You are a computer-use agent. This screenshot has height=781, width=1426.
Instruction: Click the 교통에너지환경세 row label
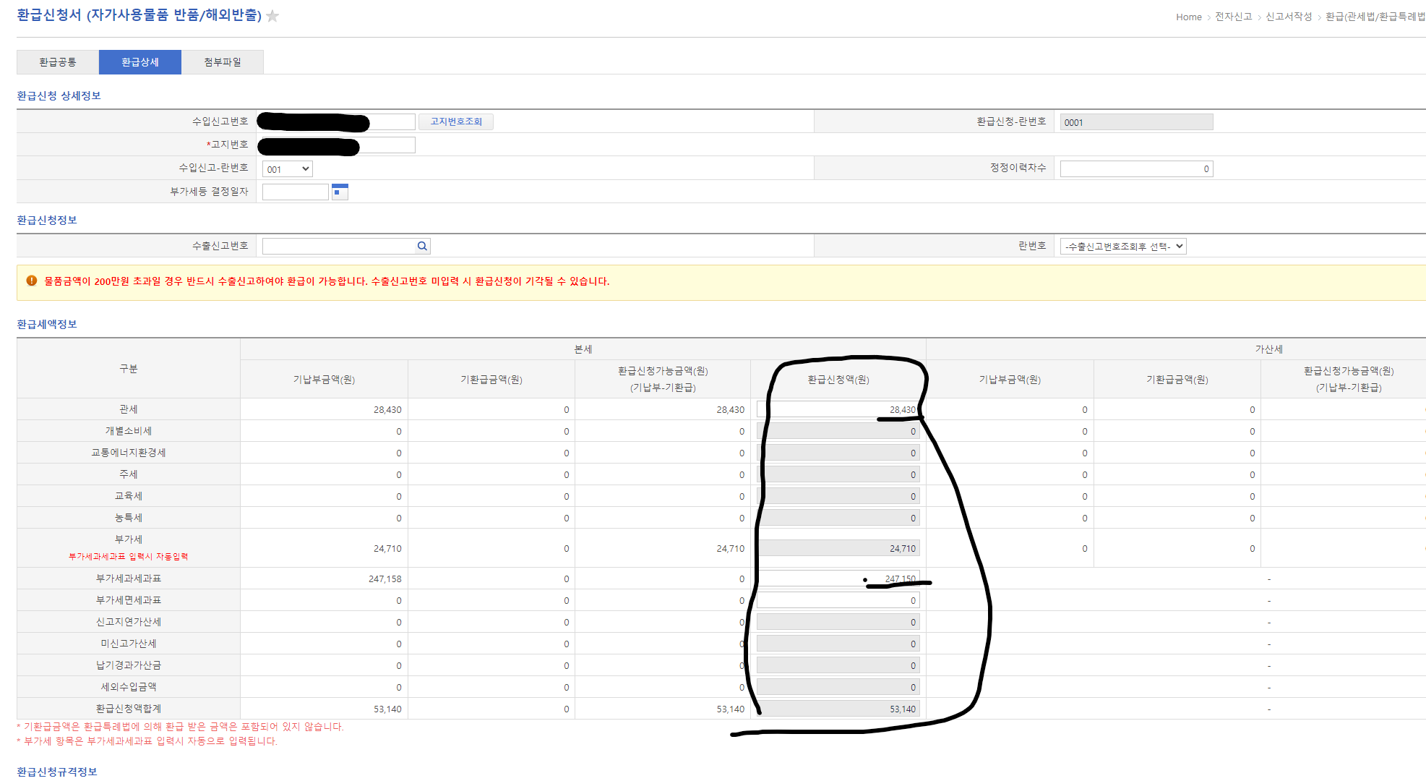click(x=129, y=453)
